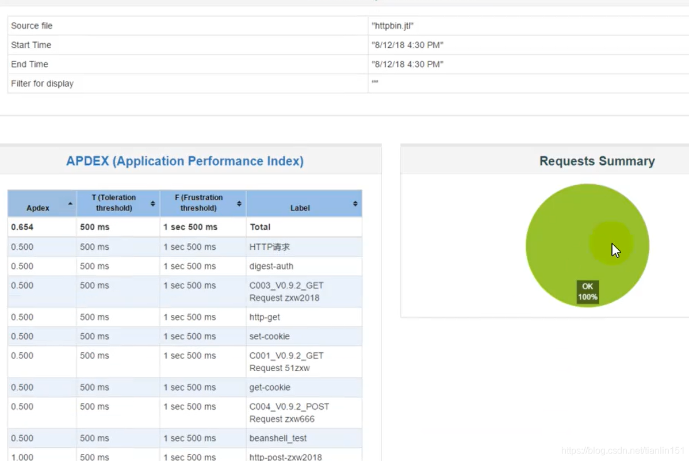Click 500 ms value in http-get row
This screenshot has width=689, height=461.
click(94, 317)
